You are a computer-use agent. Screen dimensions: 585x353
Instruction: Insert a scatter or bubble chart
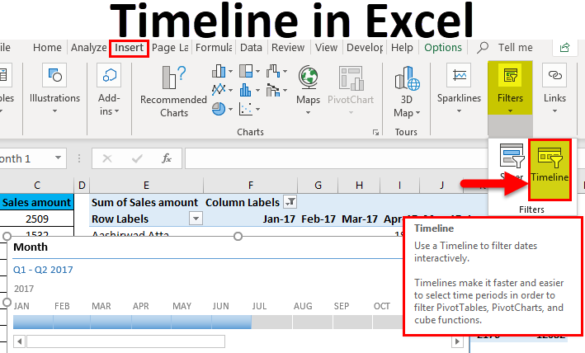click(246, 109)
